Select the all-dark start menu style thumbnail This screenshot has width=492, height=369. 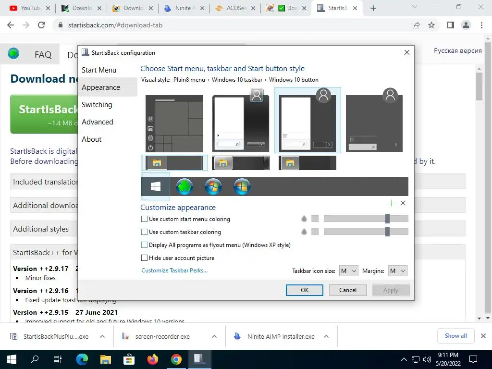[x=374, y=121]
